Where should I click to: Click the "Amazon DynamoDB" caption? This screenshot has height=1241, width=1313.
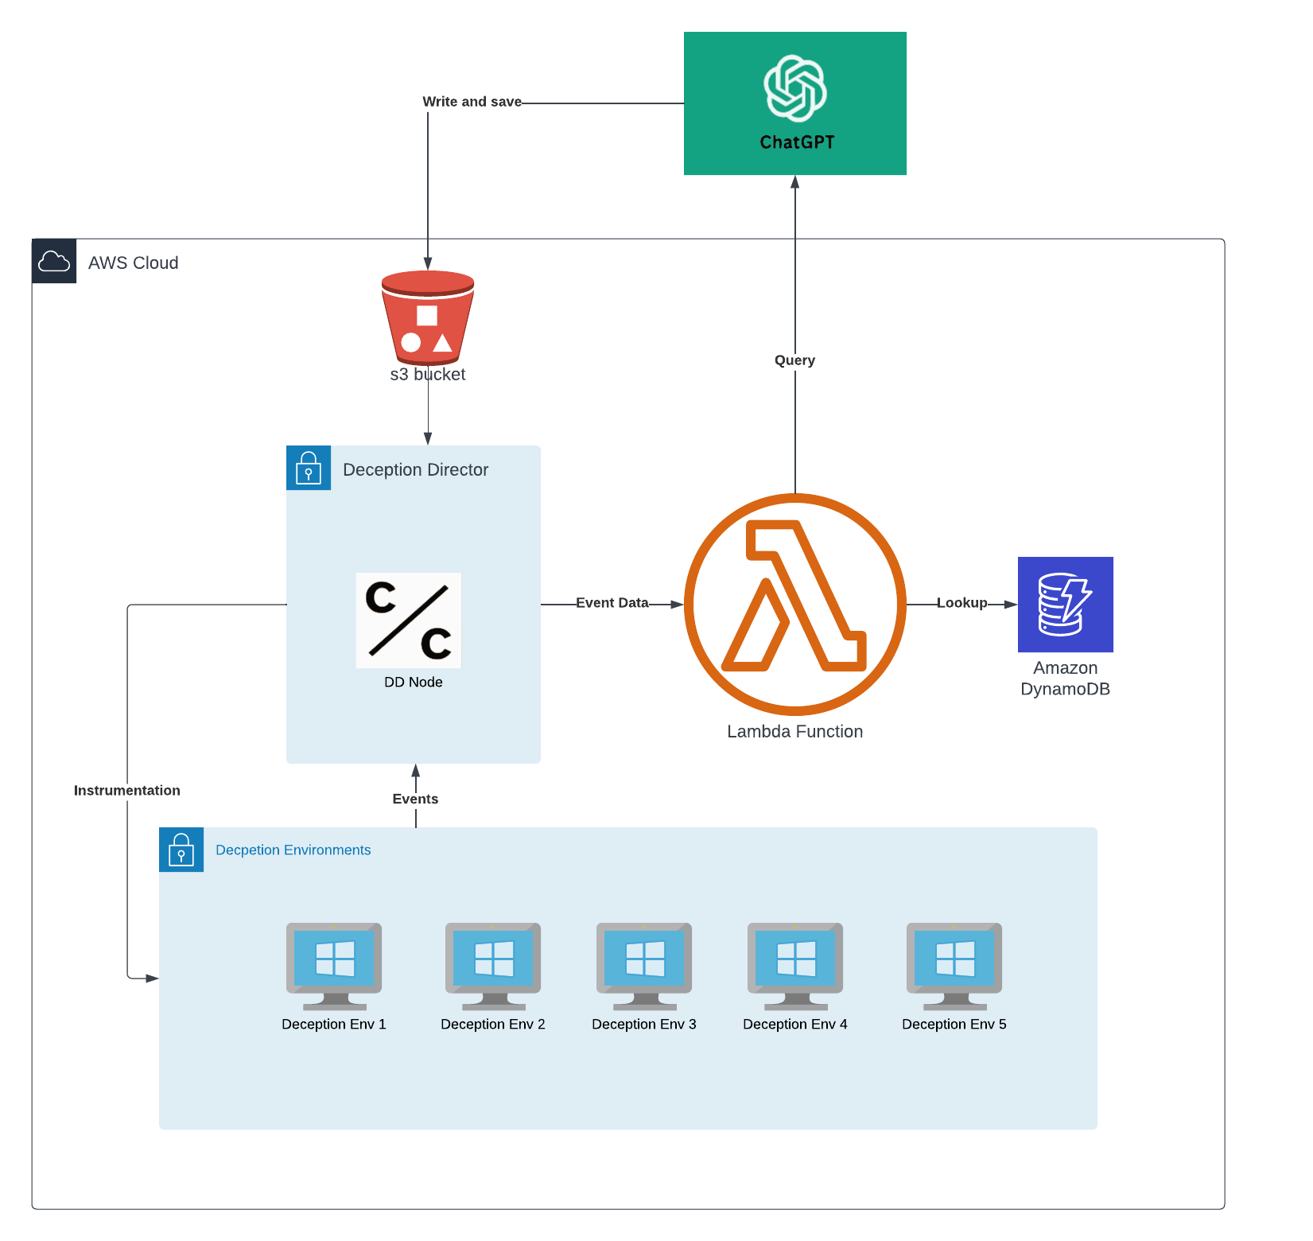tap(1066, 679)
